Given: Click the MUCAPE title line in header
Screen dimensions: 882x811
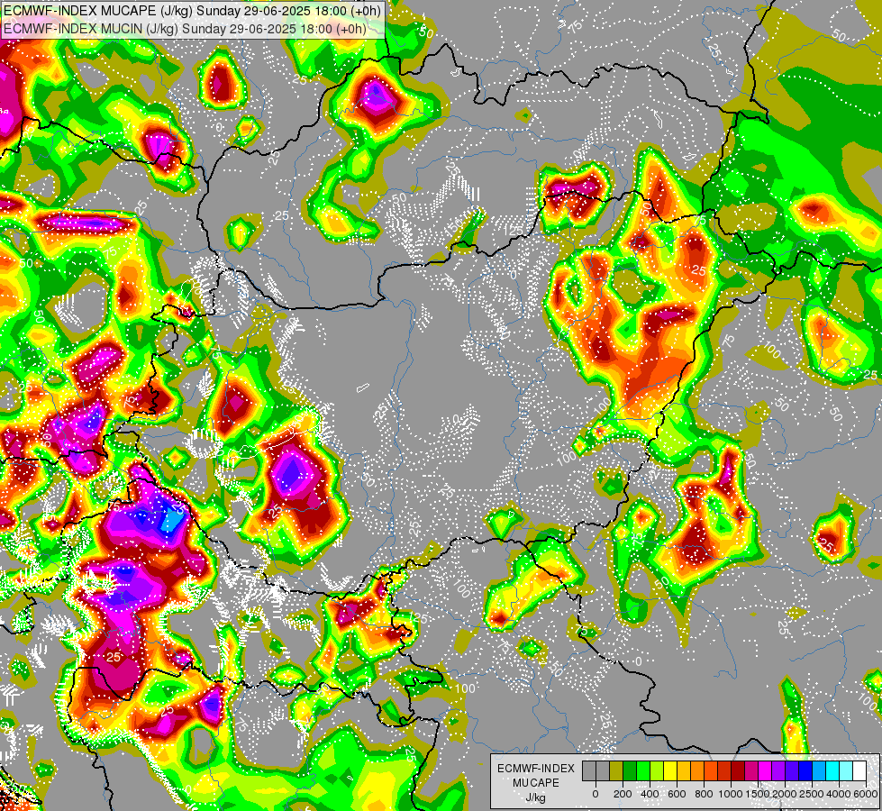Looking at the screenshot, I should pyautogui.click(x=192, y=11).
